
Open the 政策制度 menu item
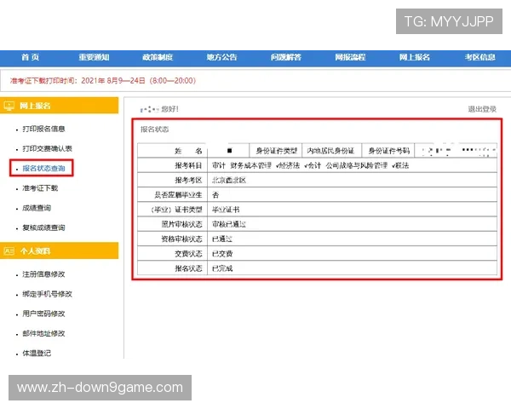pyautogui.click(x=158, y=57)
